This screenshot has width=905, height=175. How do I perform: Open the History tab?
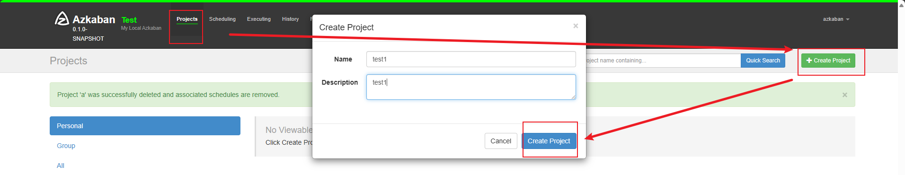(x=290, y=19)
